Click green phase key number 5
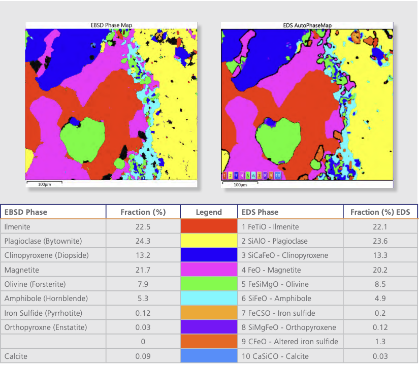The image size is (419, 365). (248, 176)
